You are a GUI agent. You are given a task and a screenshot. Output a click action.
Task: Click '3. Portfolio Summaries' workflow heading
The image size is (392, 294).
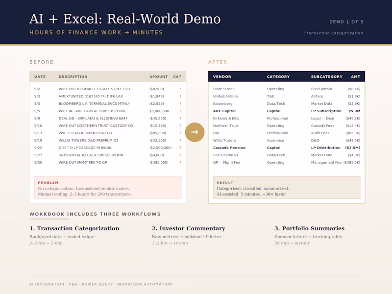click(x=309, y=228)
